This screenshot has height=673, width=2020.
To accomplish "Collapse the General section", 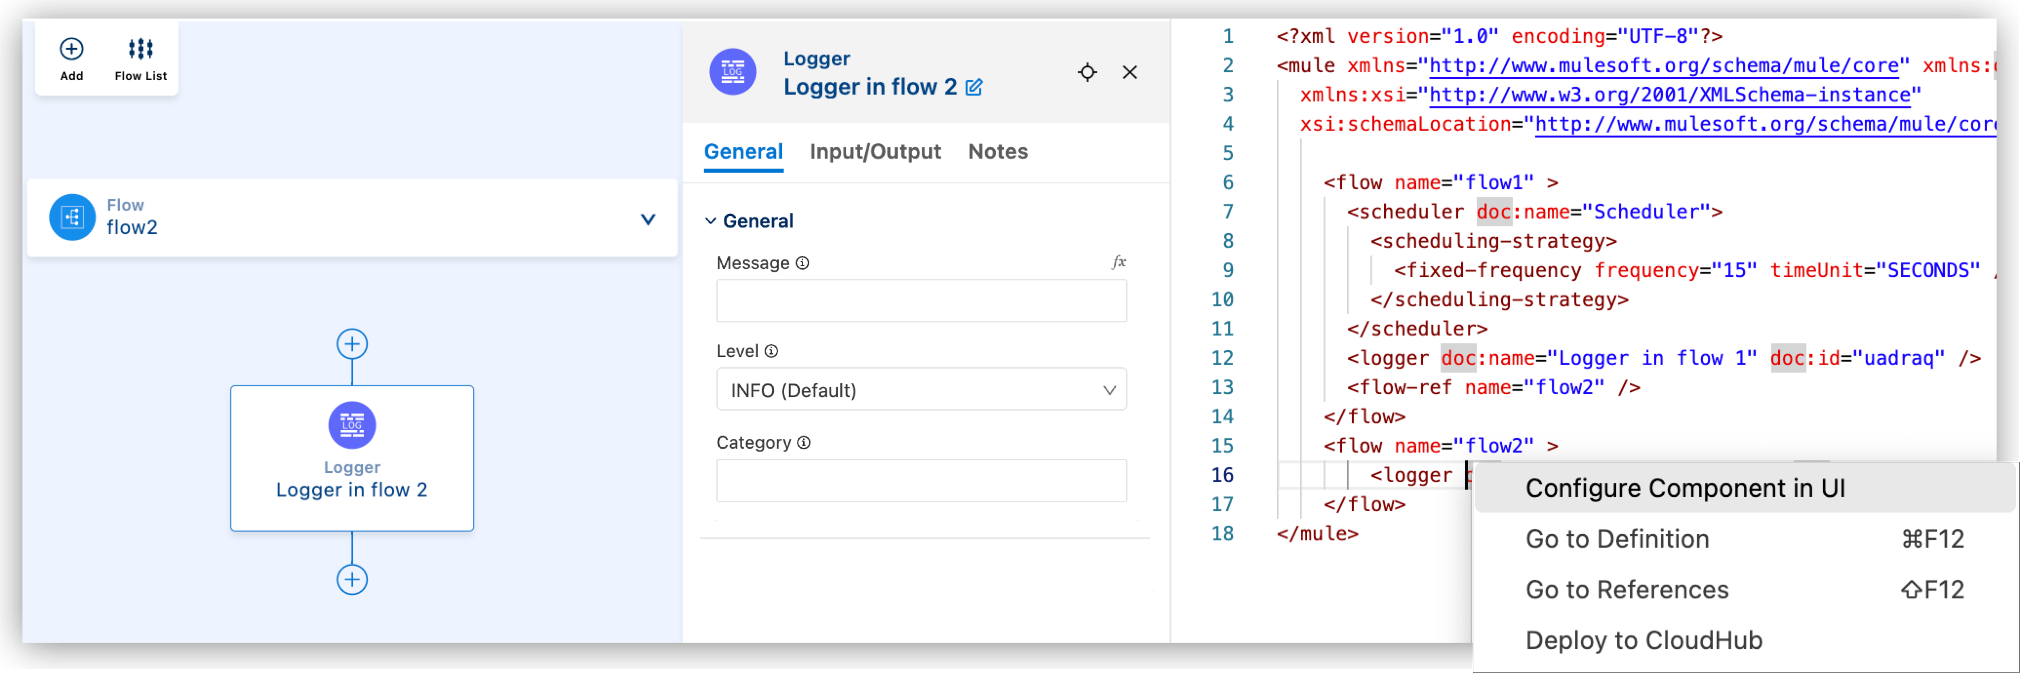I will click(711, 220).
